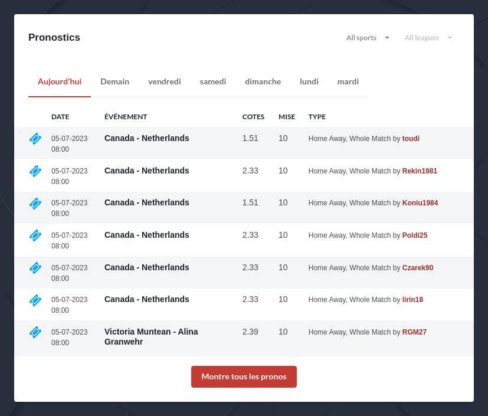The image size is (488, 416).
Task: Open tipster toudi's profile link
Action: pyautogui.click(x=411, y=139)
